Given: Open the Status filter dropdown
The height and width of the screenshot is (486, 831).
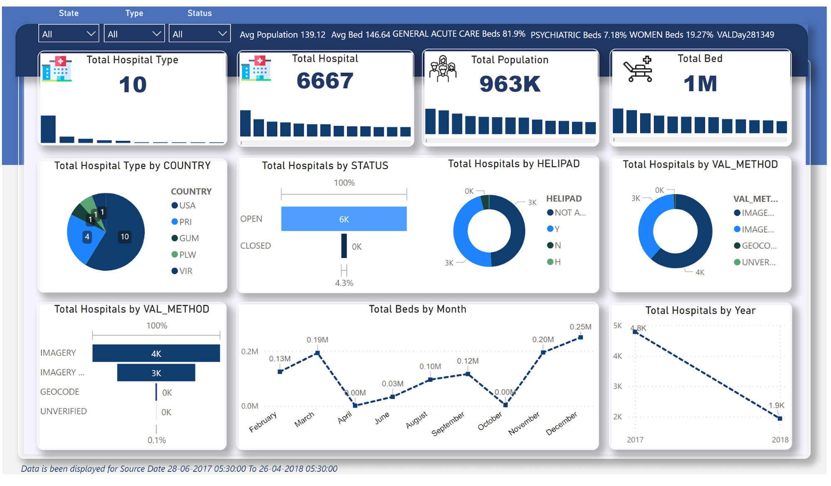Looking at the screenshot, I should pos(200,34).
